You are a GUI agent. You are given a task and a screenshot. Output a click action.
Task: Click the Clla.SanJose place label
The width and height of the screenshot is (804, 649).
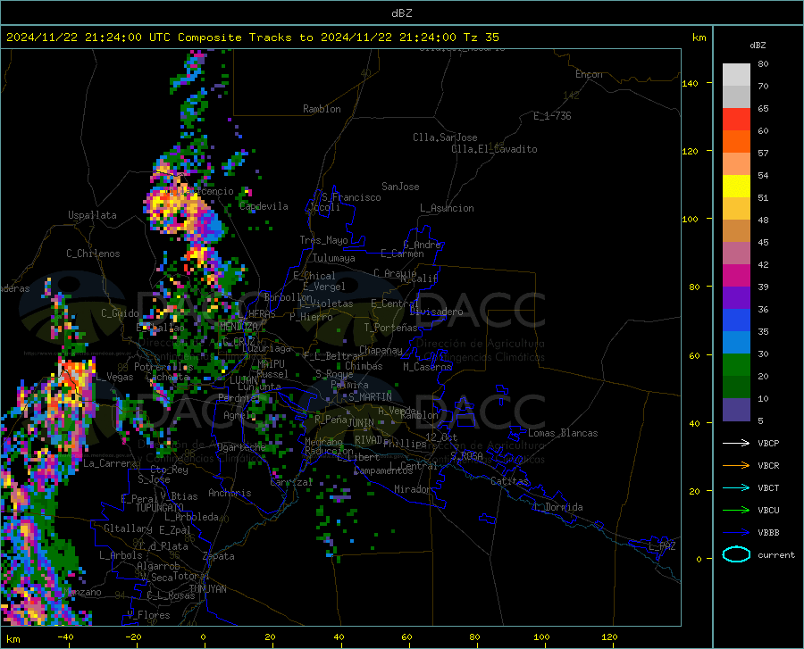(x=445, y=137)
